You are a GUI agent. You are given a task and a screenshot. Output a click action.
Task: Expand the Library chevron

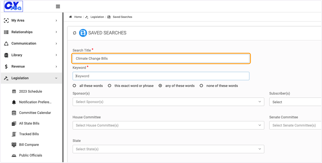click(x=56, y=55)
